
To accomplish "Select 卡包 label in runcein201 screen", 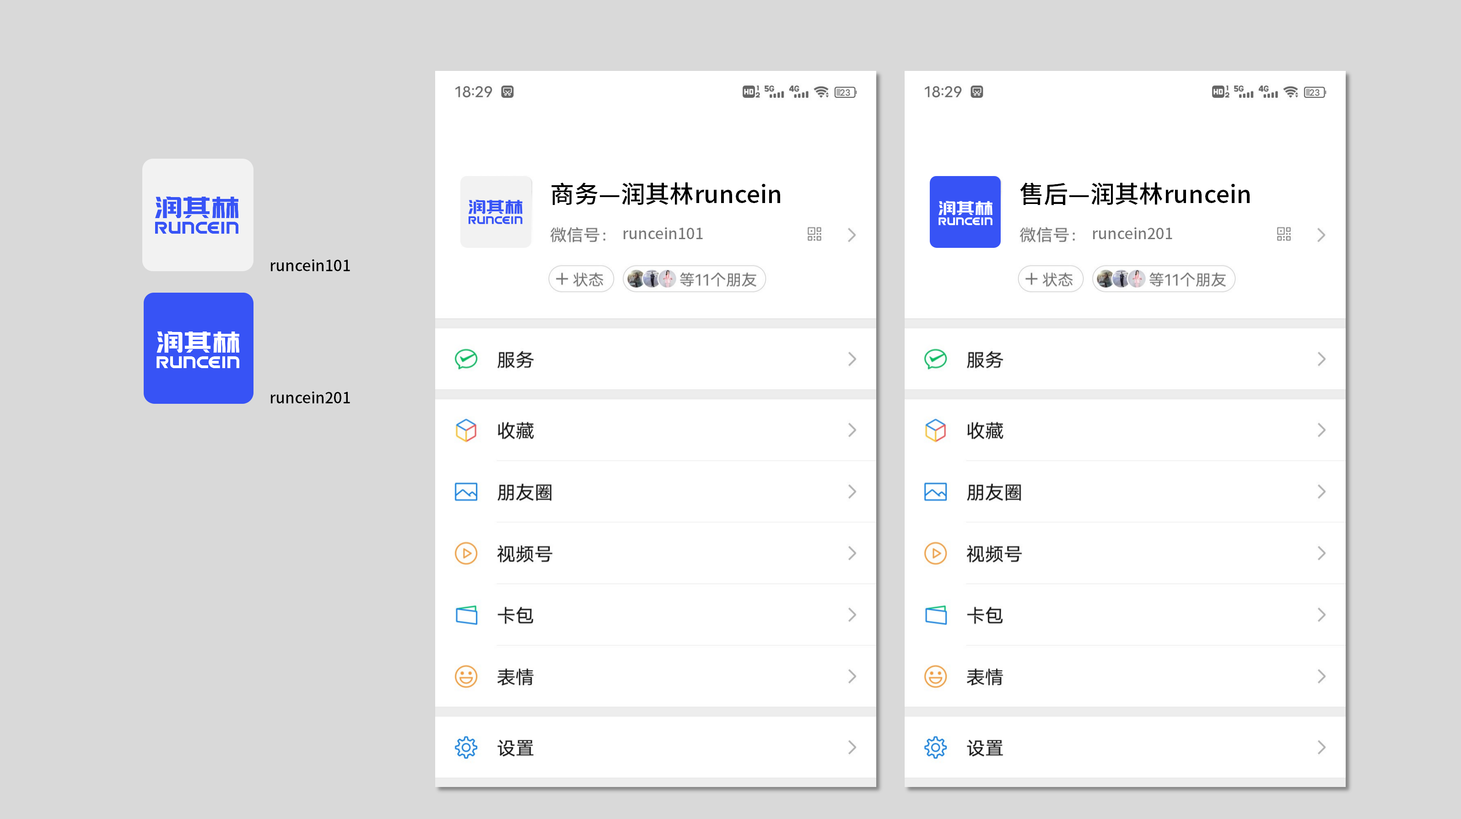I will [x=985, y=616].
